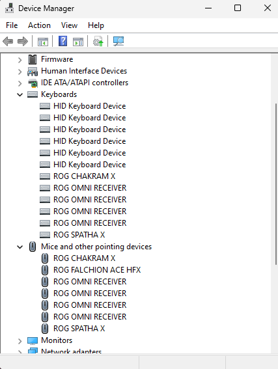Expand the IDE ATA/ATAPI controllers node
Viewport: 278px width, 369px height.
[20, 83]
